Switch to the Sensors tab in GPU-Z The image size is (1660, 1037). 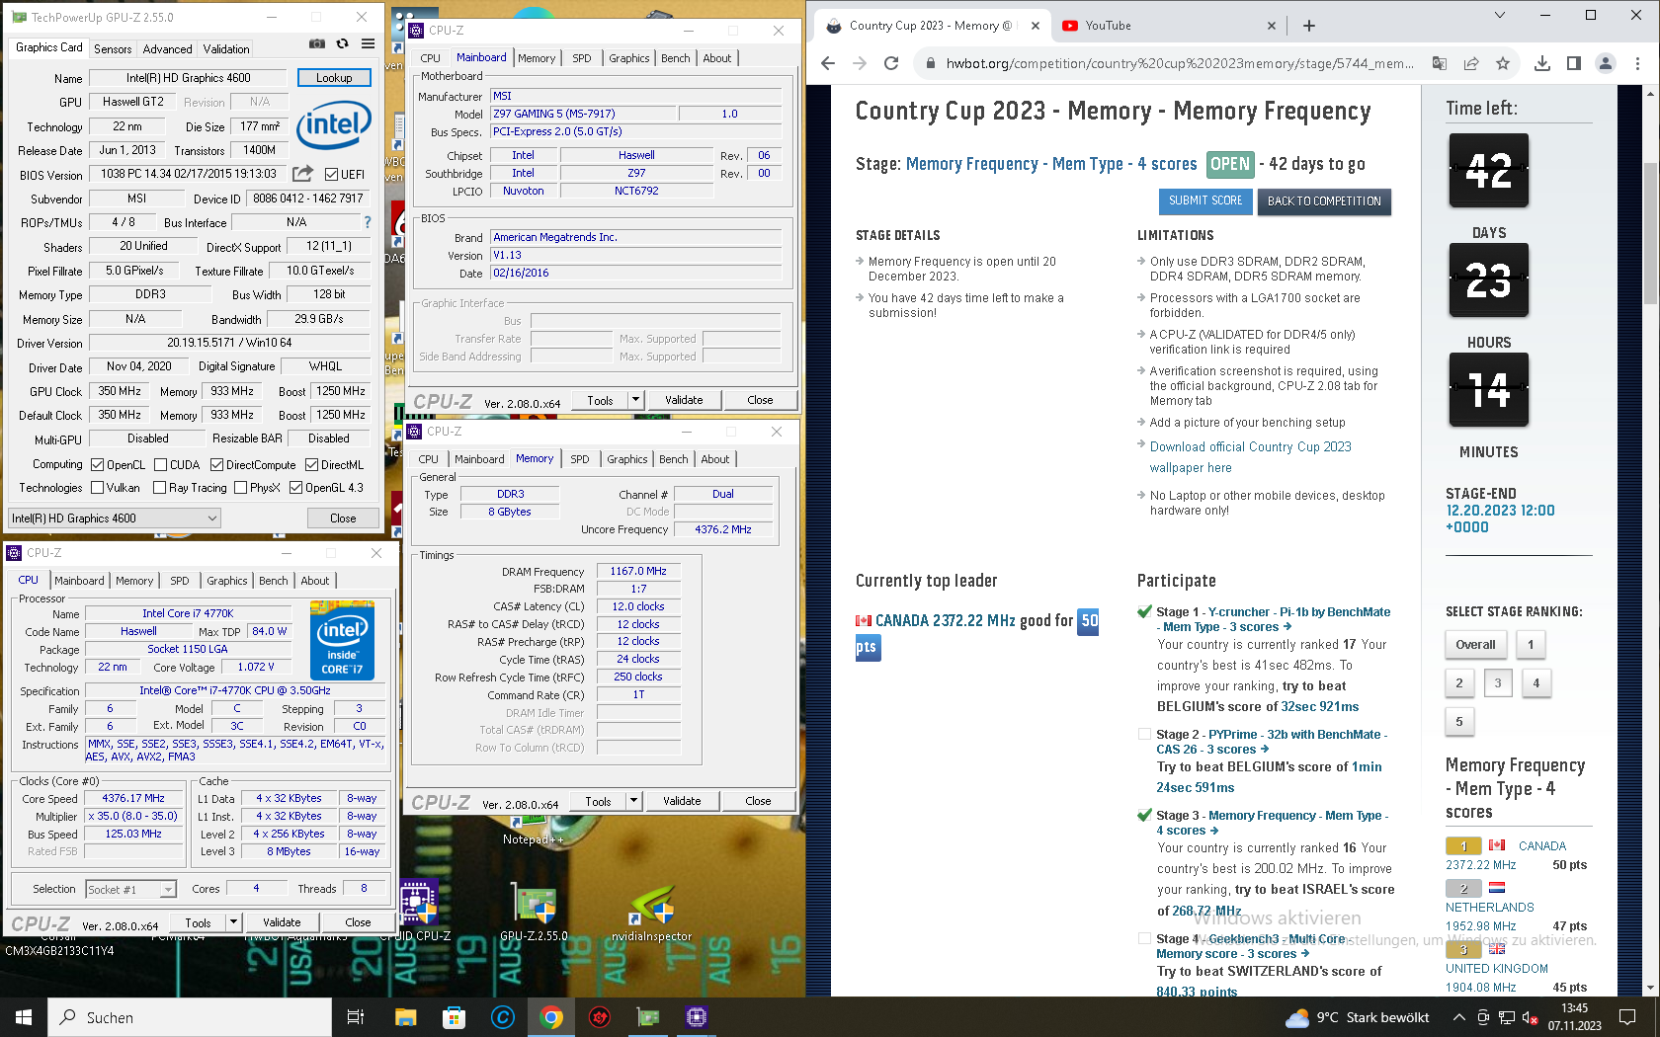[x=113, y=49]
